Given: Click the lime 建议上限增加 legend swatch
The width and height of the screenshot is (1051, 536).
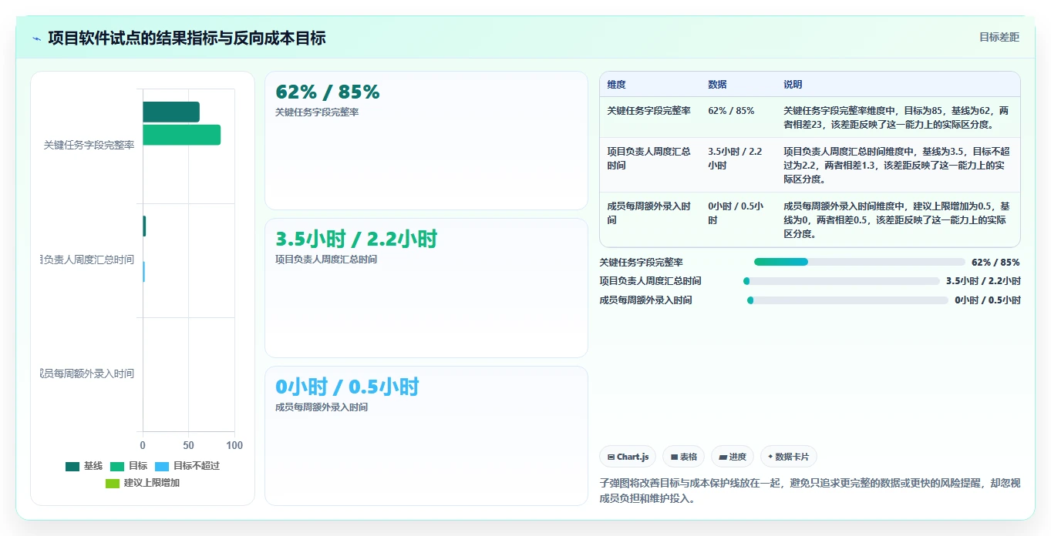Looking at the screenshot, I should point(113,483).
